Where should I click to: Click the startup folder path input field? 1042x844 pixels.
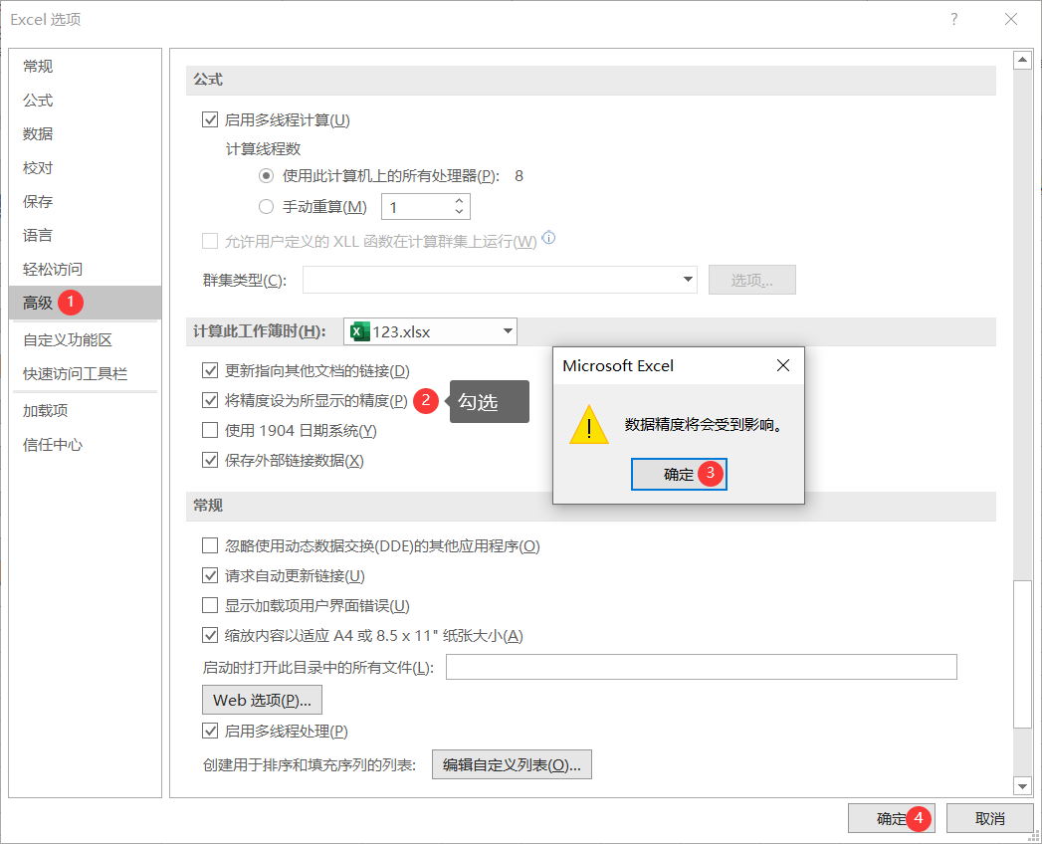[x=701, y=667]
